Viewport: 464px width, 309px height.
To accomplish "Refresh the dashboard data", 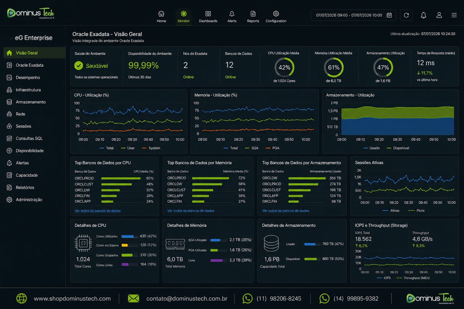I will (x=406, y=15).
